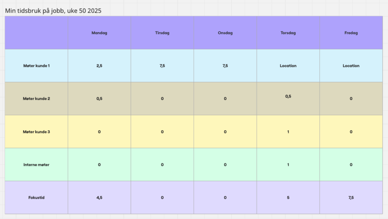Select Fokustid's 7,5 cell on Fredag
388x219 pixels.
pyautogui.click(x=351, y=197)
